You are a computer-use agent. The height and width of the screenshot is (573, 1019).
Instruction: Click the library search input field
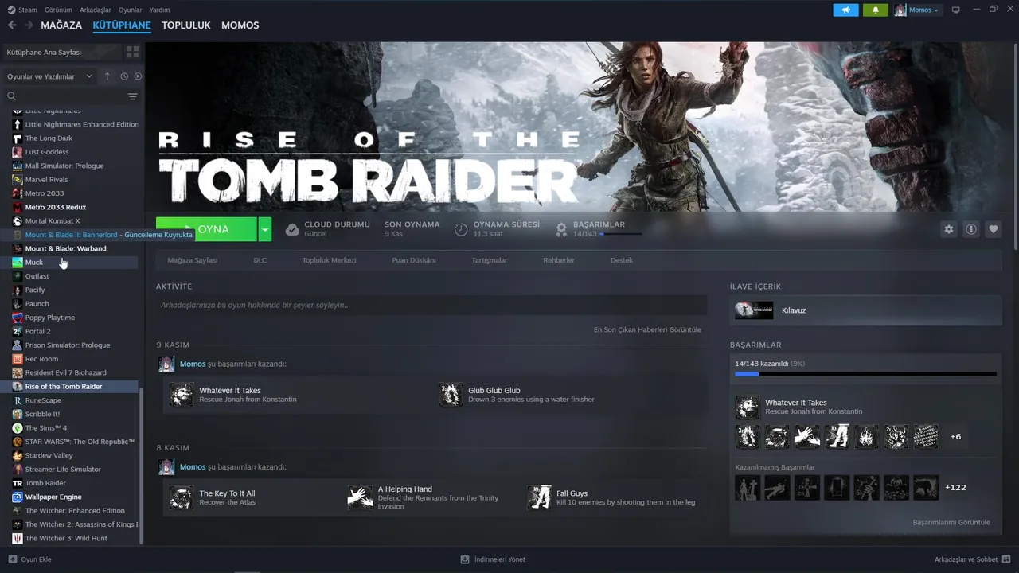(x=70, y=96)
